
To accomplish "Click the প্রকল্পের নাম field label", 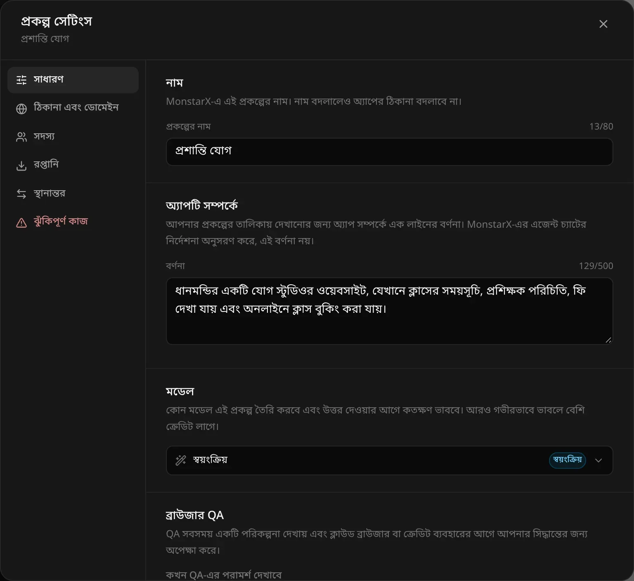I will (x=188, y=127).
